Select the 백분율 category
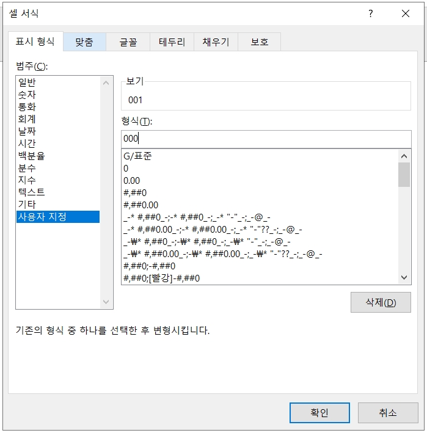 [58, 156]
